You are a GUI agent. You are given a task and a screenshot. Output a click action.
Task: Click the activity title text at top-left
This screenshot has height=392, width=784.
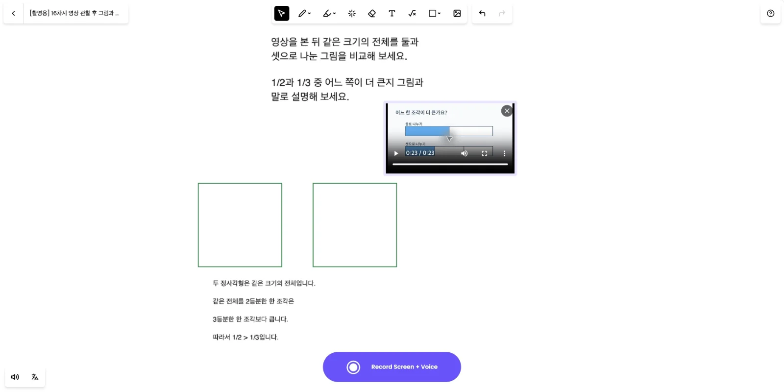click(x=74, y=13)
